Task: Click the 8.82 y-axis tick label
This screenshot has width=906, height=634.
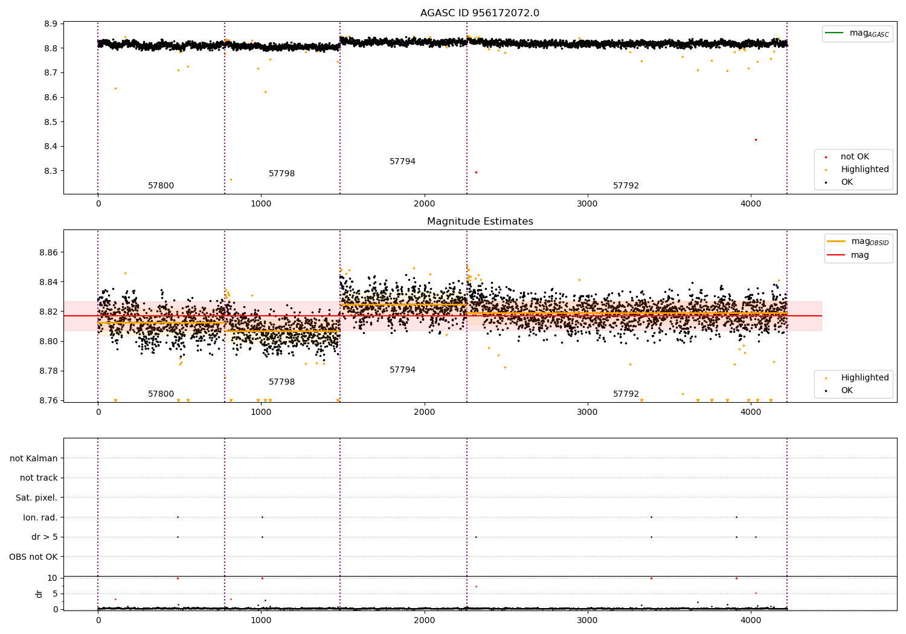Action: tap(48, 312)
